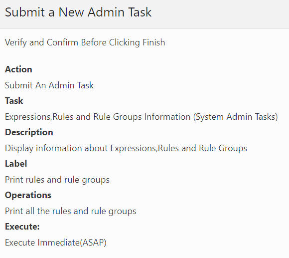The width and height of the screenshot is (289, 258).
Task: Click the "Execute Immediate(ASAP)" value
Action: [x=56, y=243]
